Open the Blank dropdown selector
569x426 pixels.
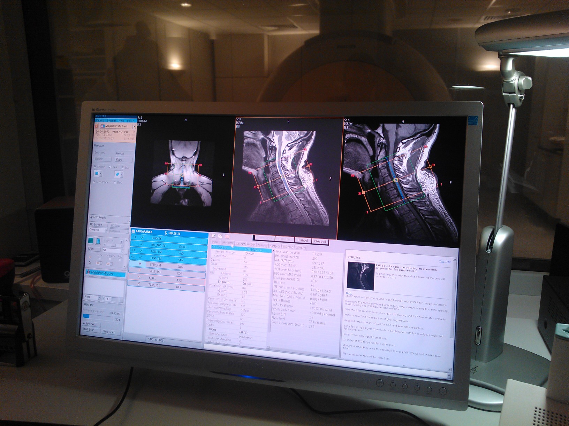(99, 298)
